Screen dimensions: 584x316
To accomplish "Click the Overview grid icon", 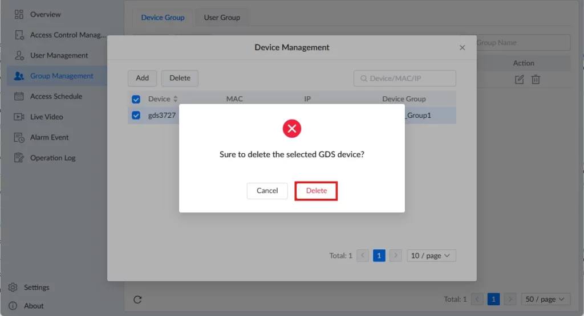I will (x=19, y=14).
